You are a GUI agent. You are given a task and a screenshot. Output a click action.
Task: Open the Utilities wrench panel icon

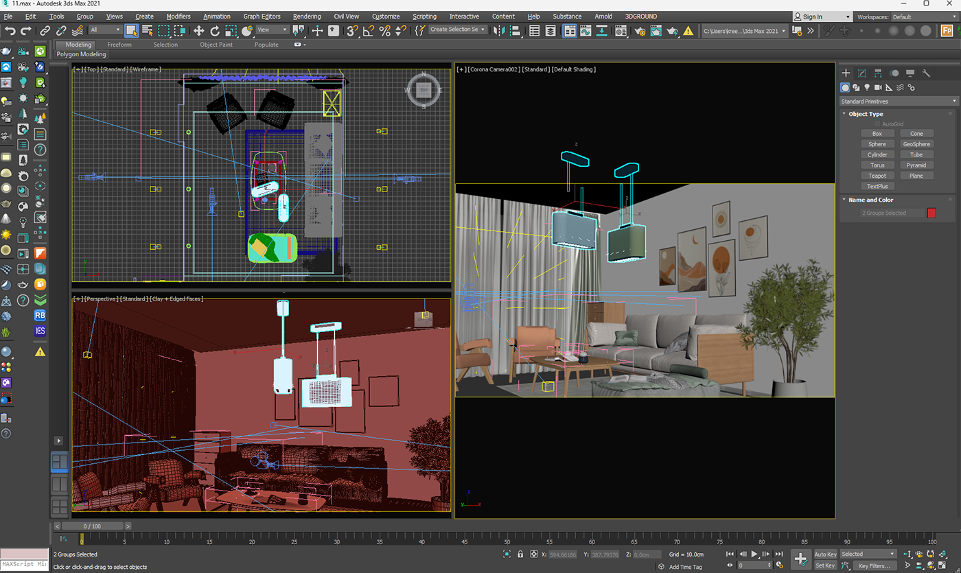click(x=926, y=73)
